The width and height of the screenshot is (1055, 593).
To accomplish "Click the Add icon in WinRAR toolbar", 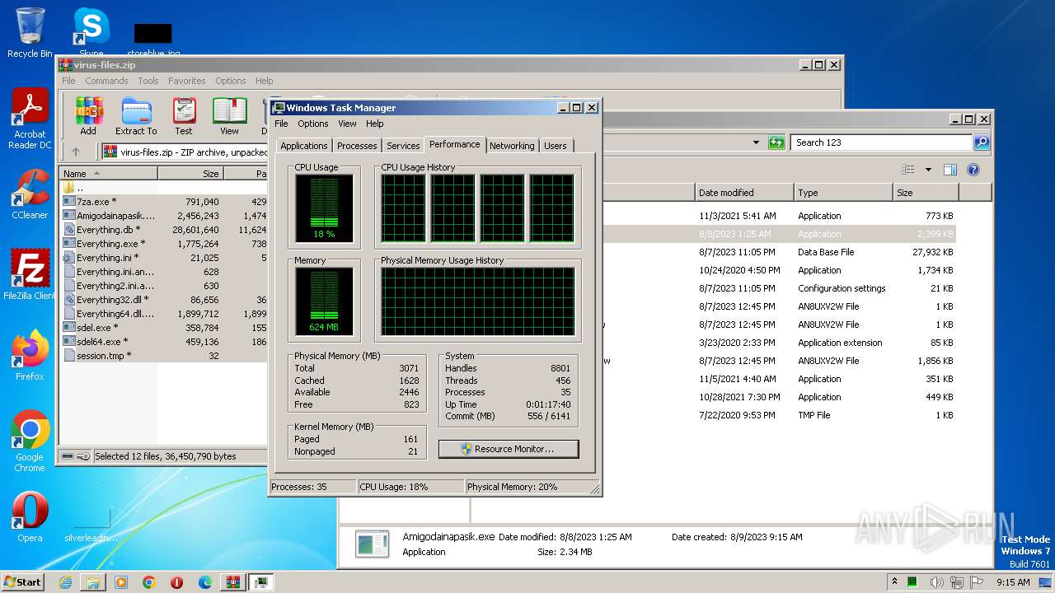I will 88,116.
